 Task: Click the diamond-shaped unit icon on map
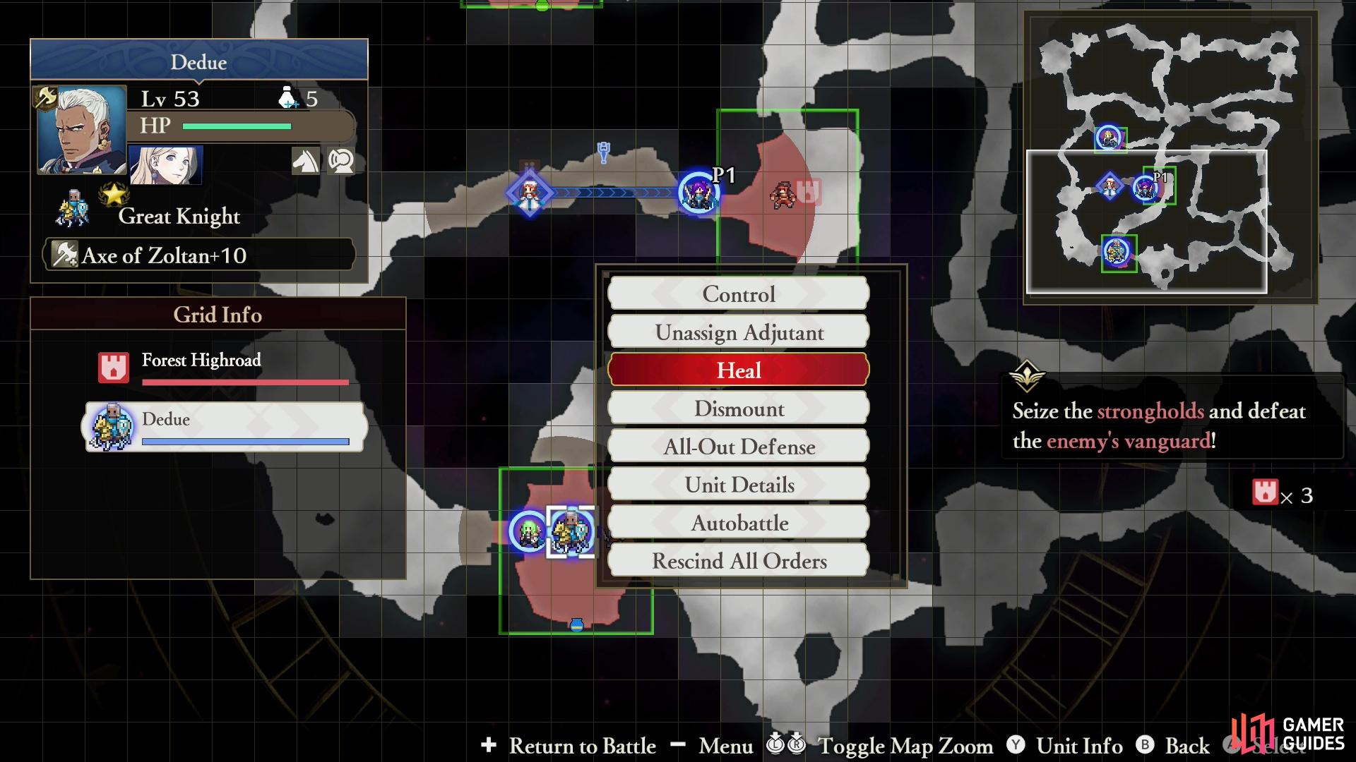527,193
